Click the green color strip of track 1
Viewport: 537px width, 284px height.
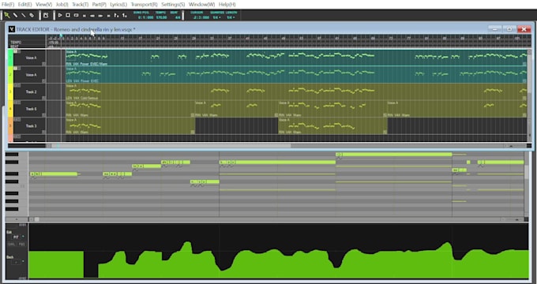[10, 58]
